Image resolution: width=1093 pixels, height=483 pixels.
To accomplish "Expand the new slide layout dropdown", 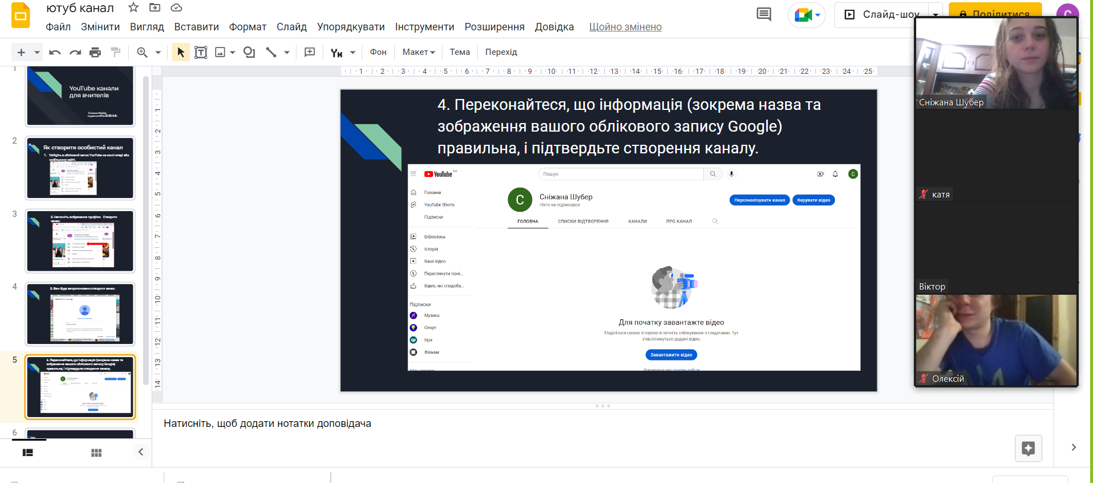I will [x=37, y=53].
